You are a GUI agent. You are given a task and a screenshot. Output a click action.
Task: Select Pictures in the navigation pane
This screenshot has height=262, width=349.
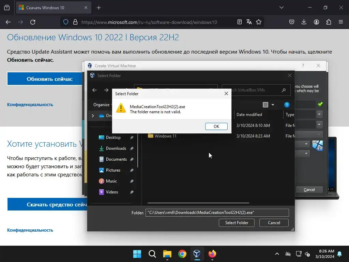click(x=113, y=170)
